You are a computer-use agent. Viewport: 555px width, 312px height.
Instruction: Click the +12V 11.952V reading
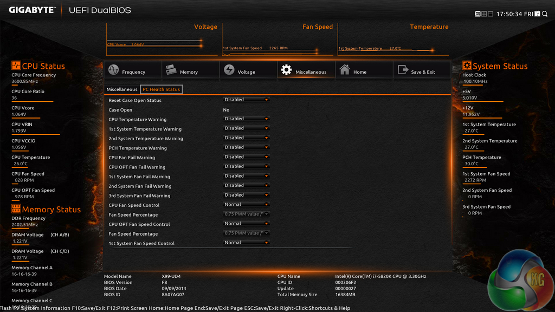[471, 115]
